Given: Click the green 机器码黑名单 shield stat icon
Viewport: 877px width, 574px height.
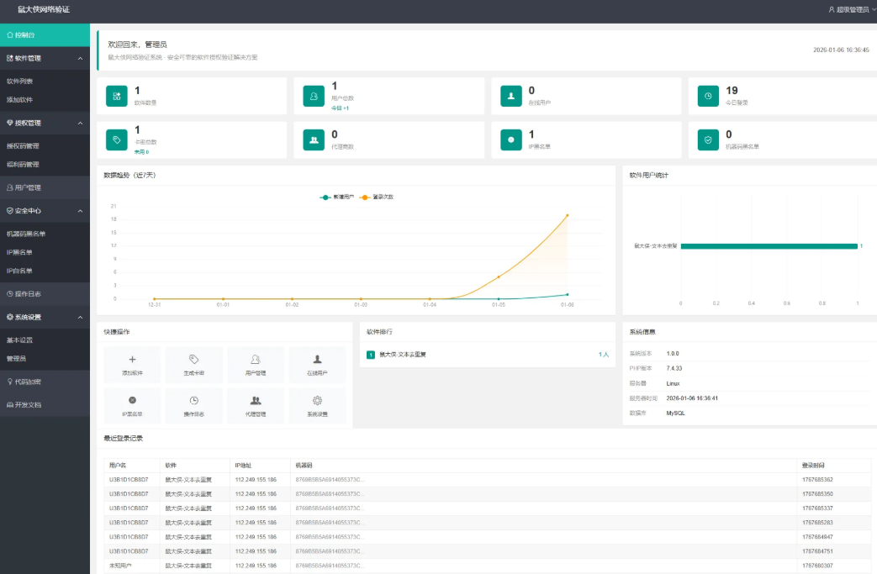Looking at the screenshot, I should 708,140.
